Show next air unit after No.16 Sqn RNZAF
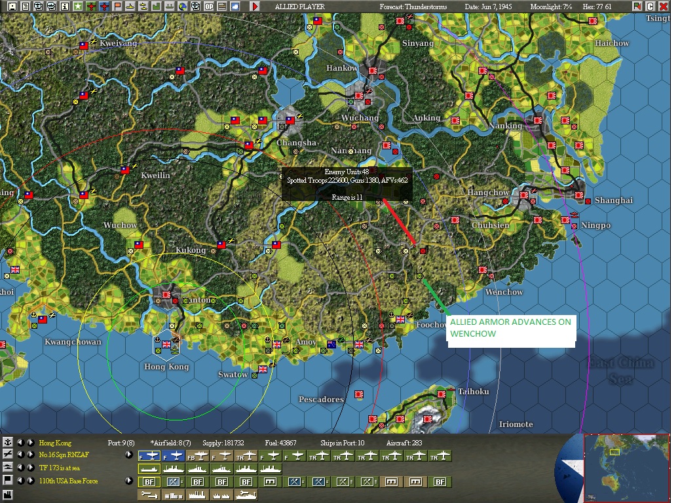This screenshot has width=680, height=503. (30, 455)
